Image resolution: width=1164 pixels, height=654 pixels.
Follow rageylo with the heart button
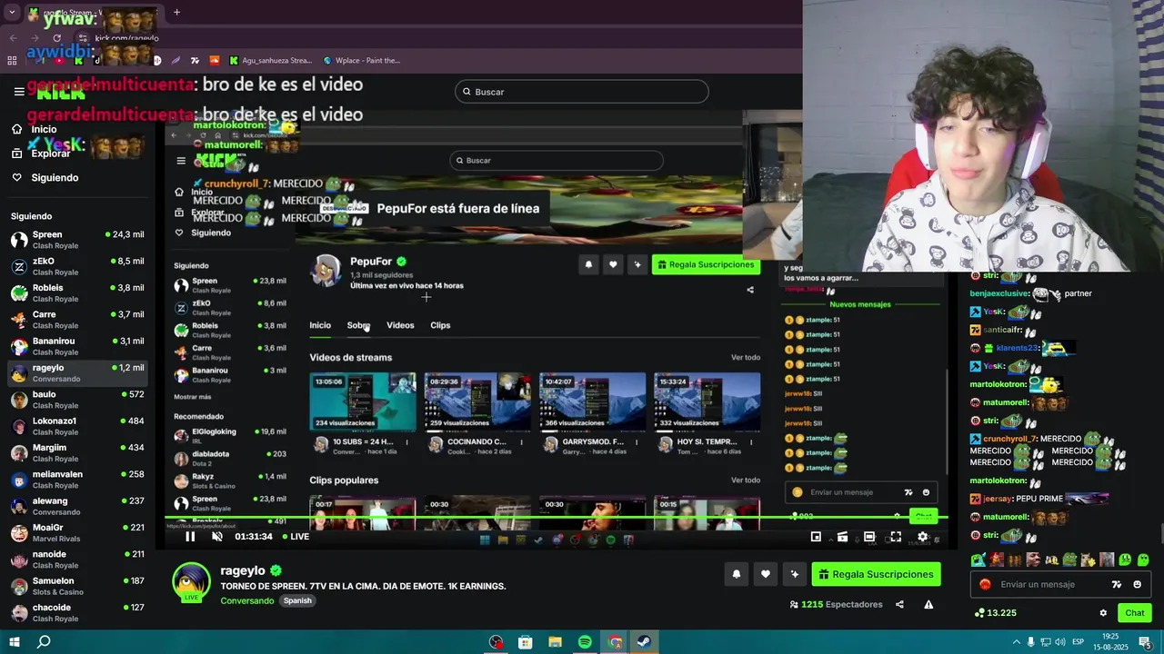coord(766,574)
